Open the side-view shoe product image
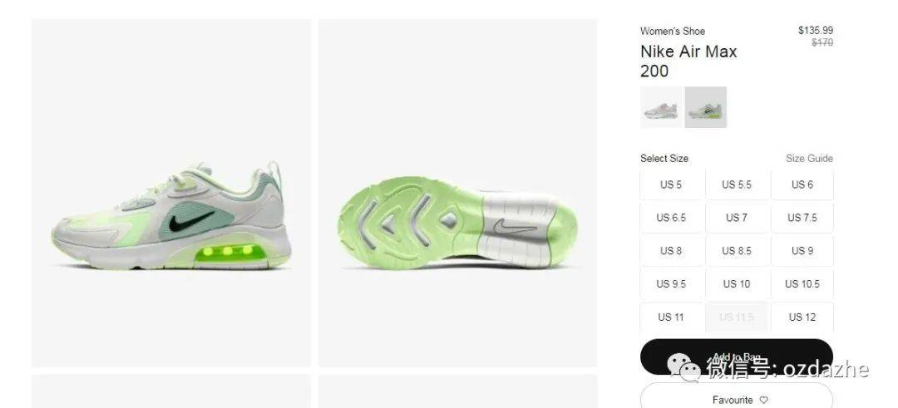This screenshot has height=408, width=898. (171, 193)
